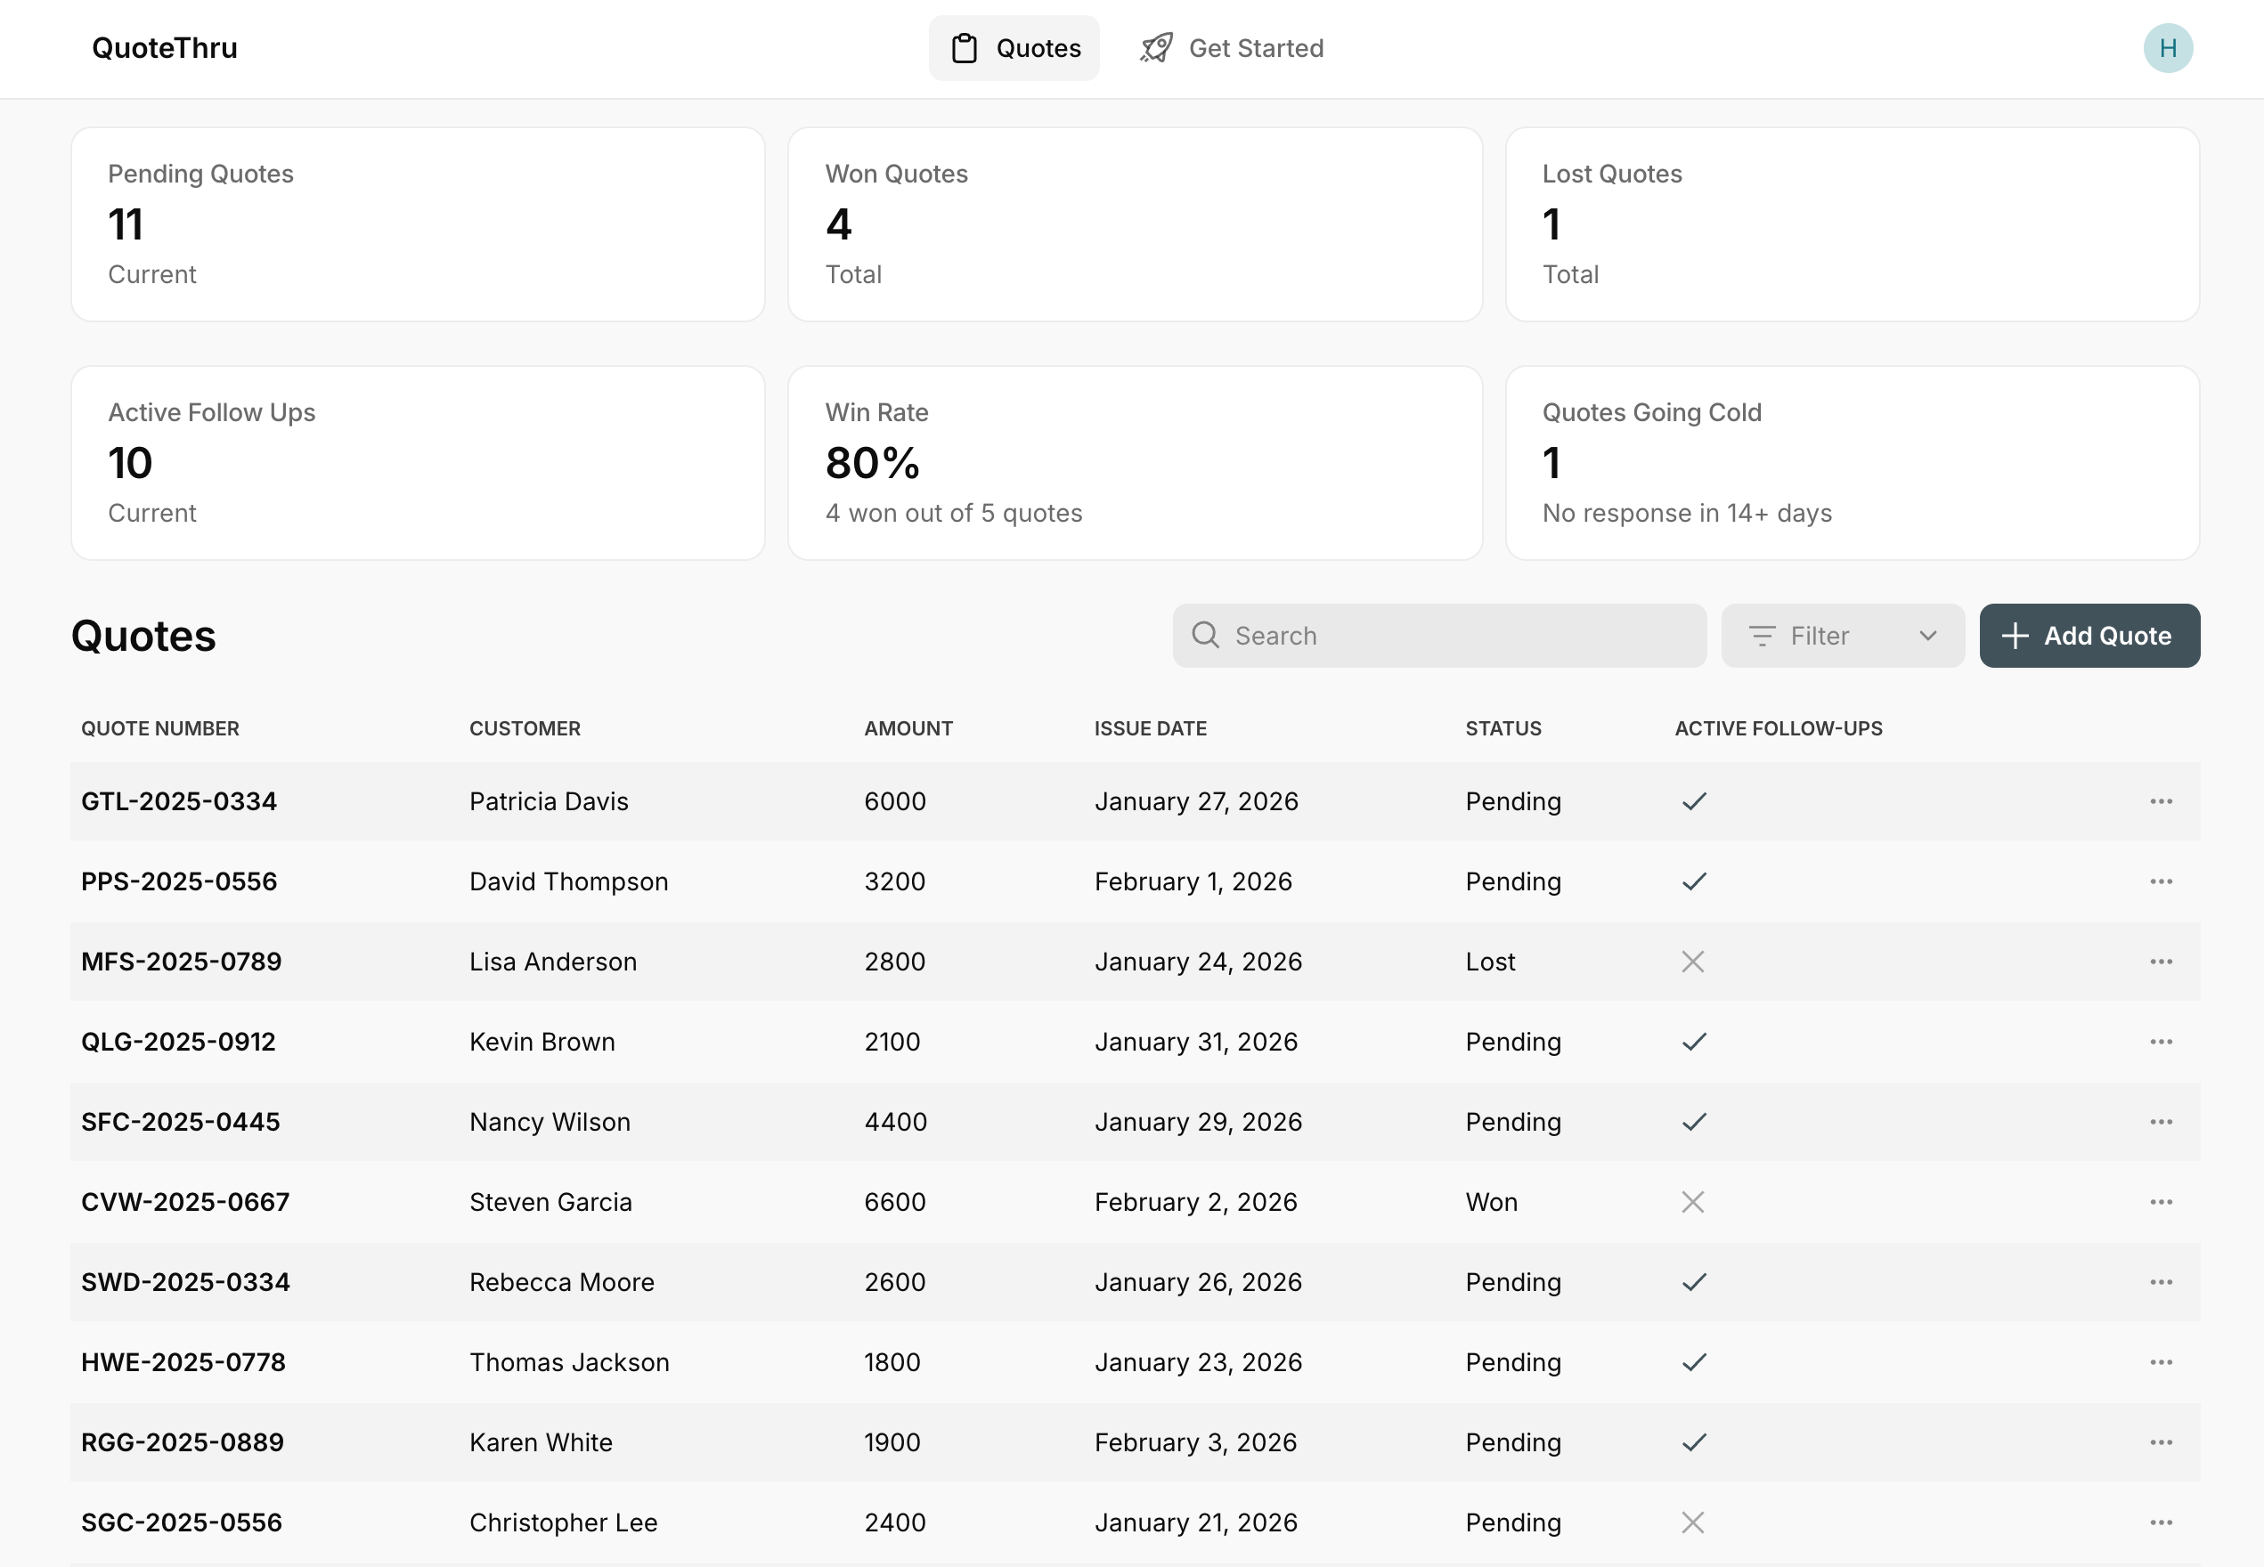The image size is (2264, 1567).
Task: Click the magnifier icon in the search bar
Action: 1205,635
